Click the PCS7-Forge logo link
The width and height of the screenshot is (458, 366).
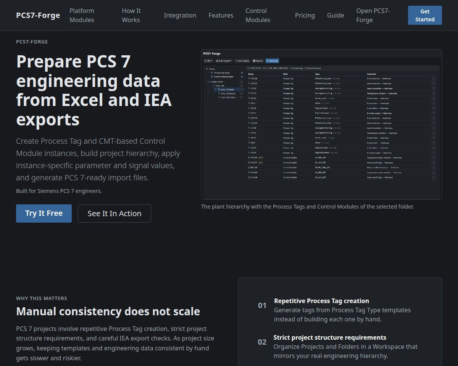[x=38, y=15]
